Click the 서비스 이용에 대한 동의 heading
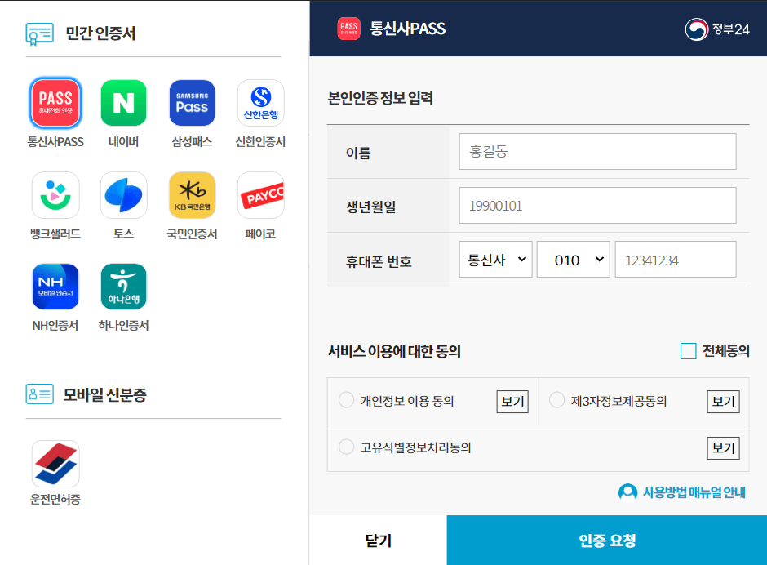767x565 pixels. (x=394, y=351)
